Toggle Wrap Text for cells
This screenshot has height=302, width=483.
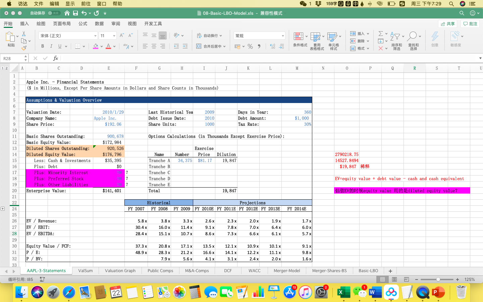coord(209,36)
